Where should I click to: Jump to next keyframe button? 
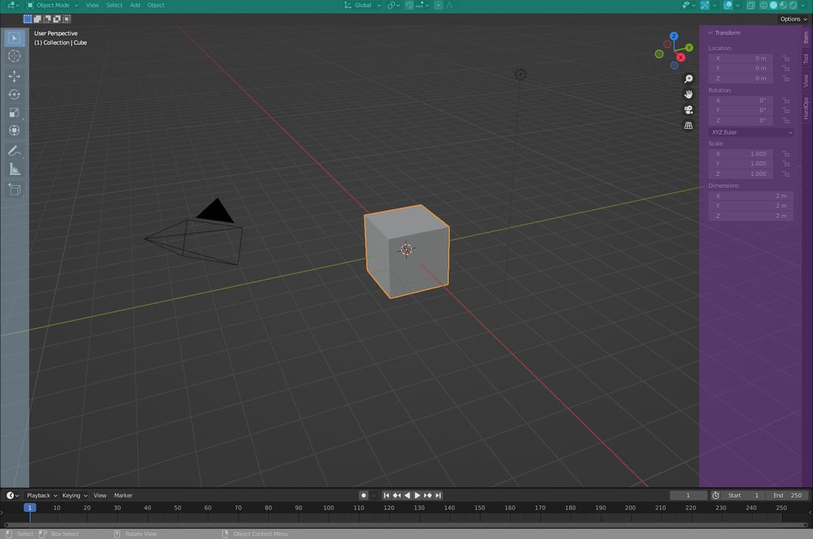[x=428, y=496]
